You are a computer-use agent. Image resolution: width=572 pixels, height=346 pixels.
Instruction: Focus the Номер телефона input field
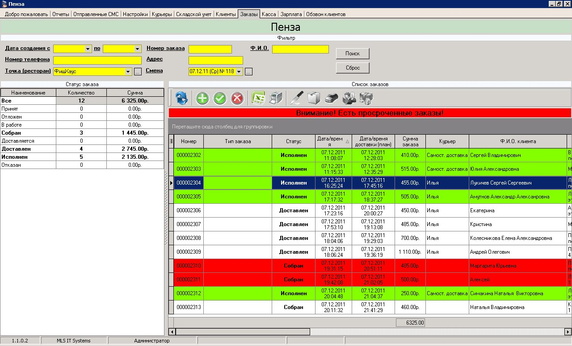click(x=97, y=60)
